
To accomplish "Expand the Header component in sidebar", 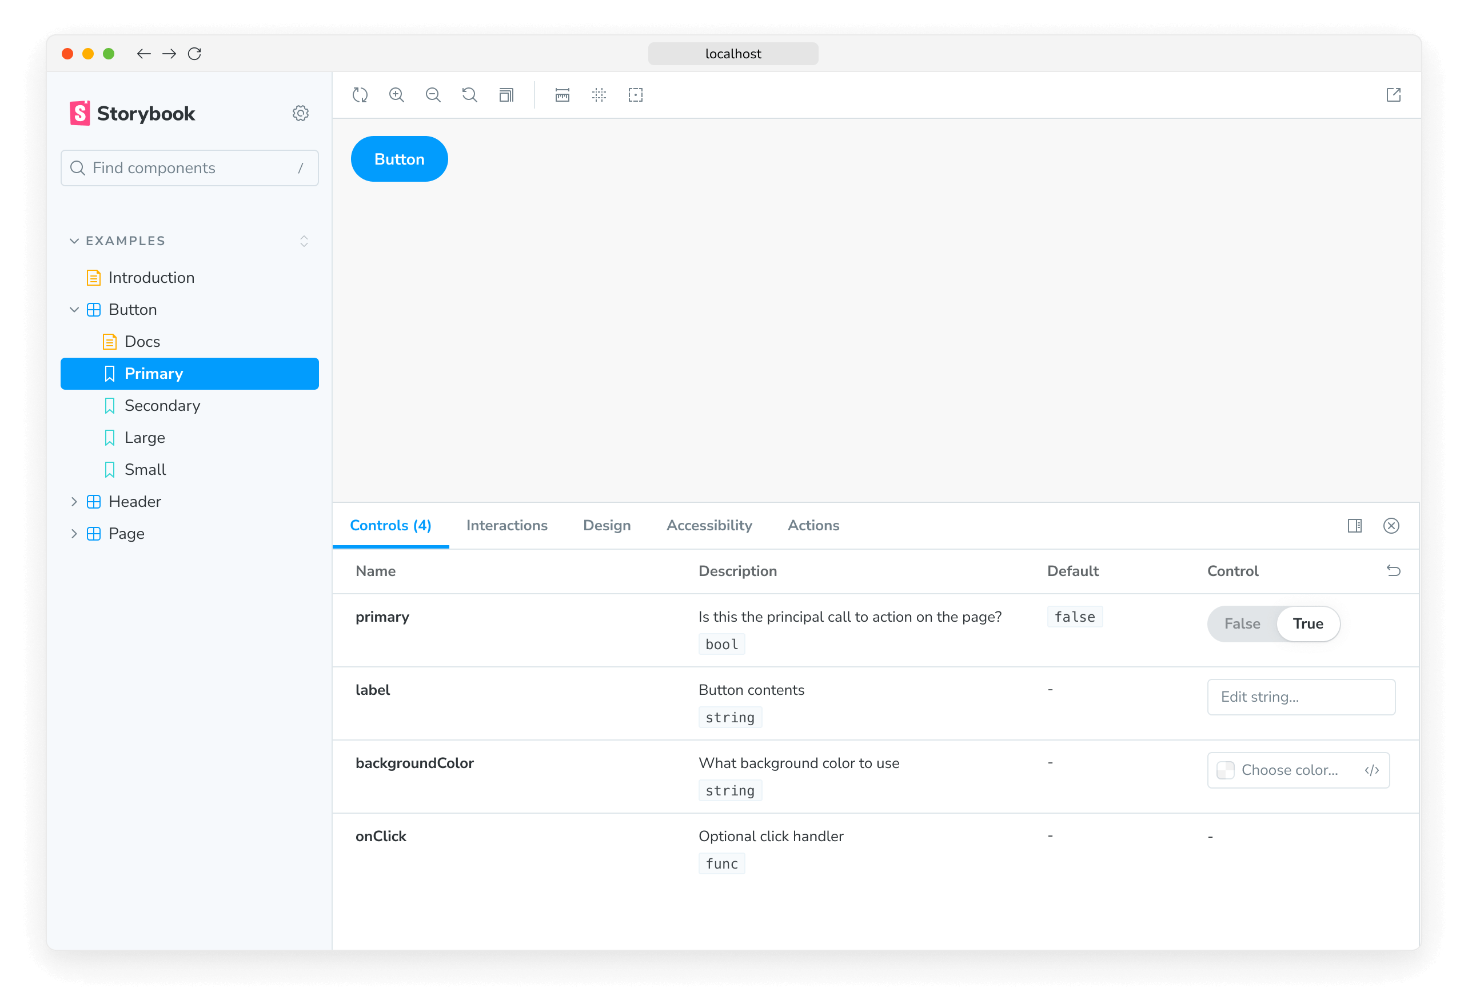I will tap(75, 501).
